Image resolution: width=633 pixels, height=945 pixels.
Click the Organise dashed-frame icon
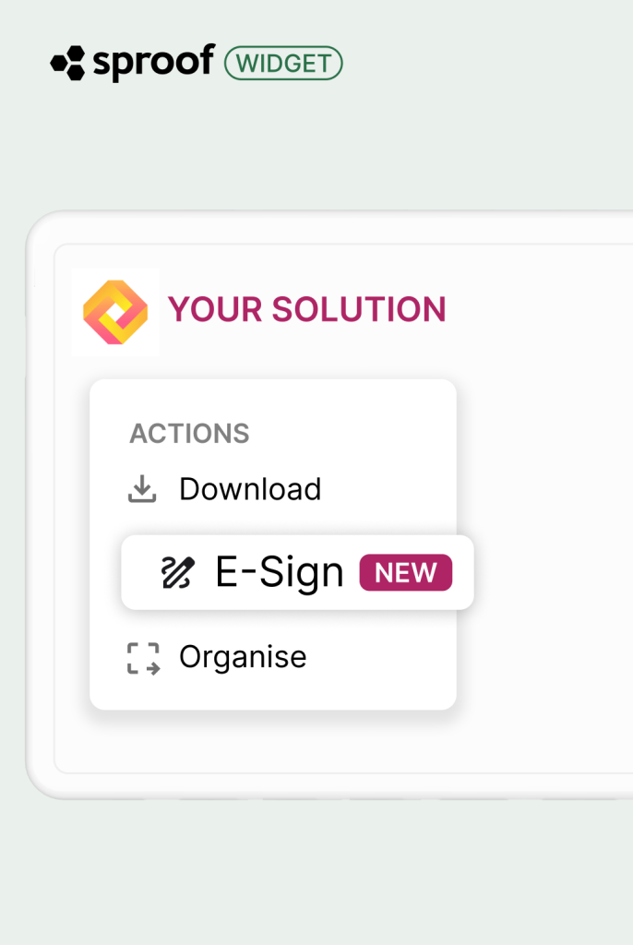[x=142, y=658]
